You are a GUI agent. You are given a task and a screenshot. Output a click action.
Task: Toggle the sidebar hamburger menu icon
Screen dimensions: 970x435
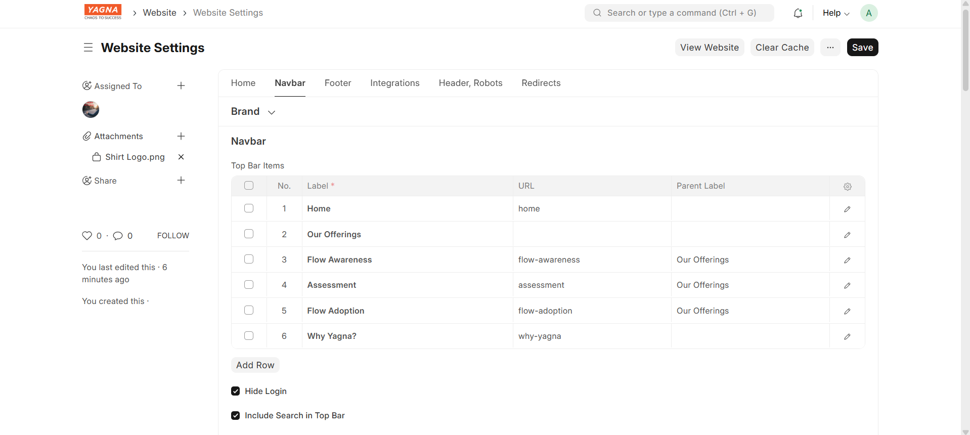[x=88, y=48]
